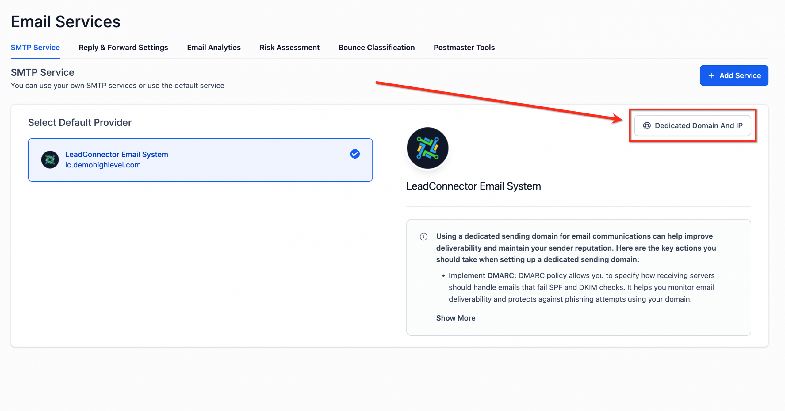Switch to the Bounce Classification tab
This screenshot has height=411, width=785.
click(376, 47)
